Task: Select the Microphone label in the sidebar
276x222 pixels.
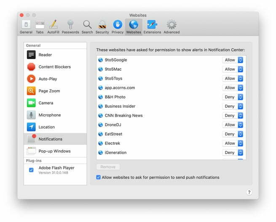Action: pos(50,115)
